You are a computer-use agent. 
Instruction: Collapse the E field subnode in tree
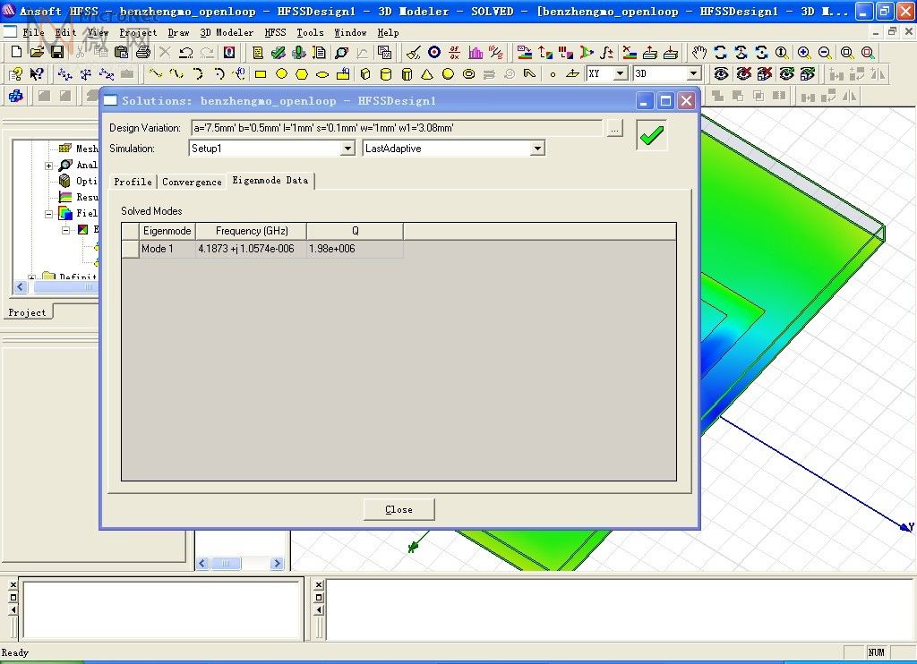[66, 230]
